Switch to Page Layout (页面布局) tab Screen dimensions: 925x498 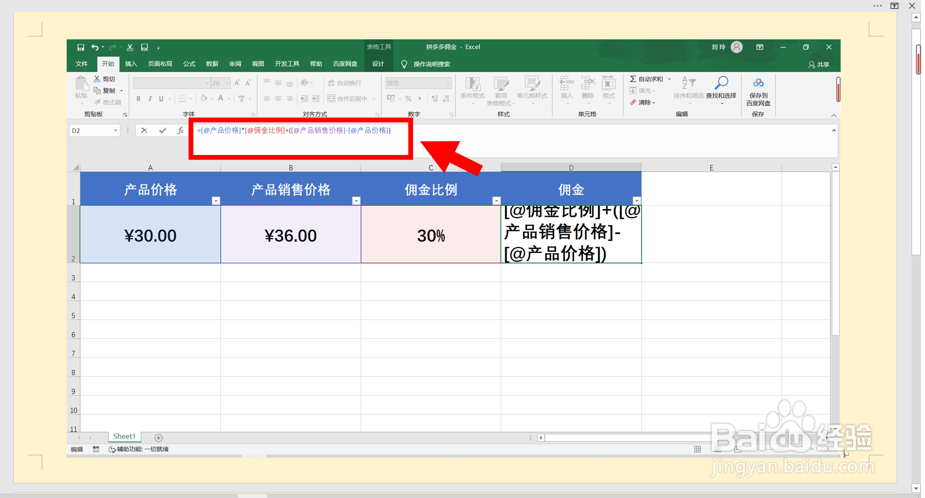click(160, 64)
